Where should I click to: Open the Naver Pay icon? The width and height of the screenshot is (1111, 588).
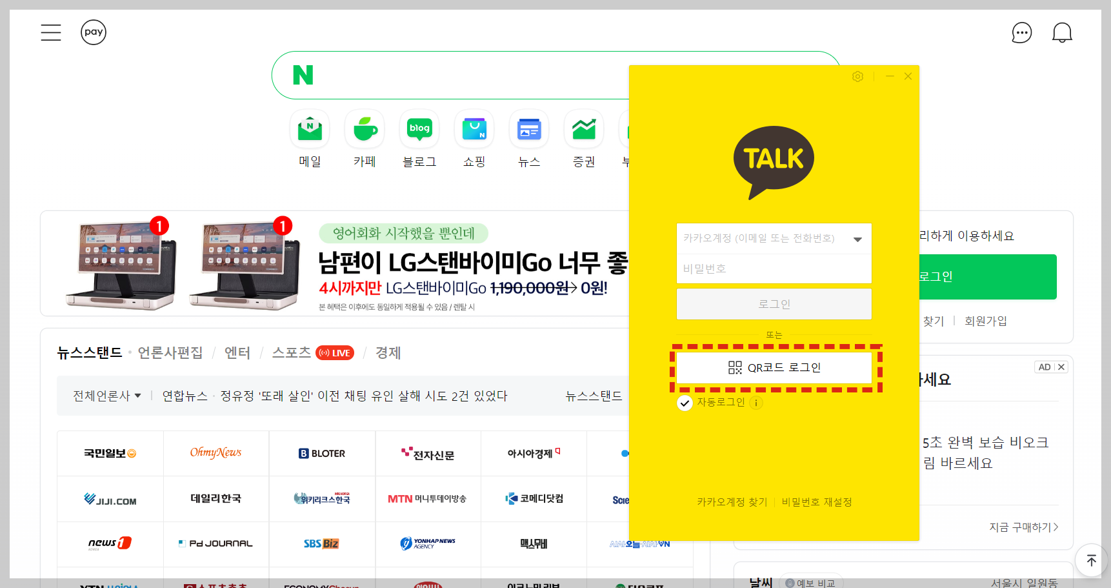click(94, 32)
